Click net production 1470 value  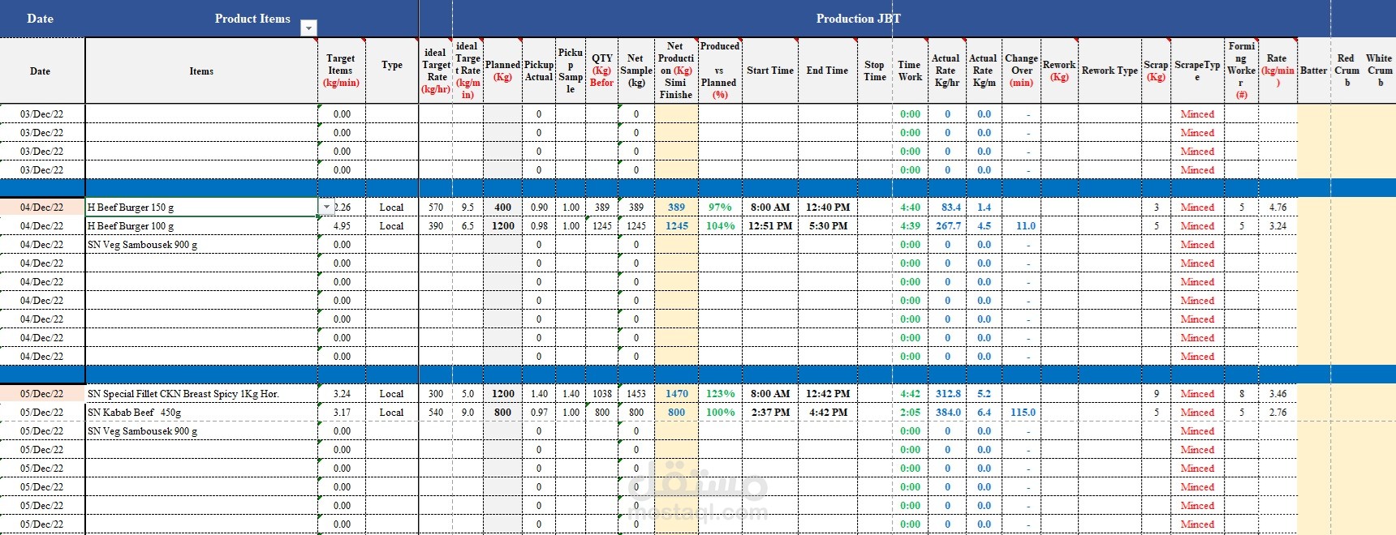tap(677, 394)
